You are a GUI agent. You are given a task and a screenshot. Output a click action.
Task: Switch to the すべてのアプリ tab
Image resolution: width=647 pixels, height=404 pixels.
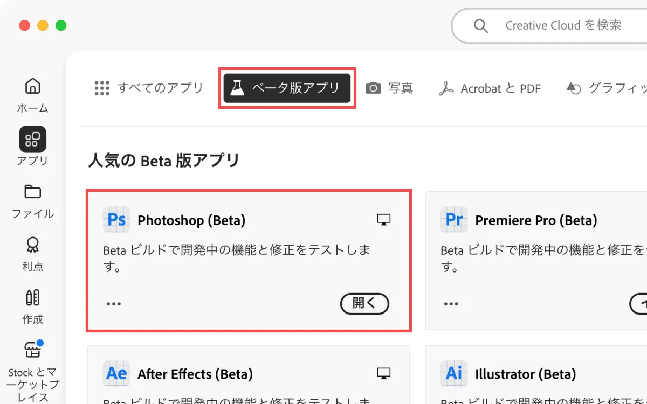(149, 88)
